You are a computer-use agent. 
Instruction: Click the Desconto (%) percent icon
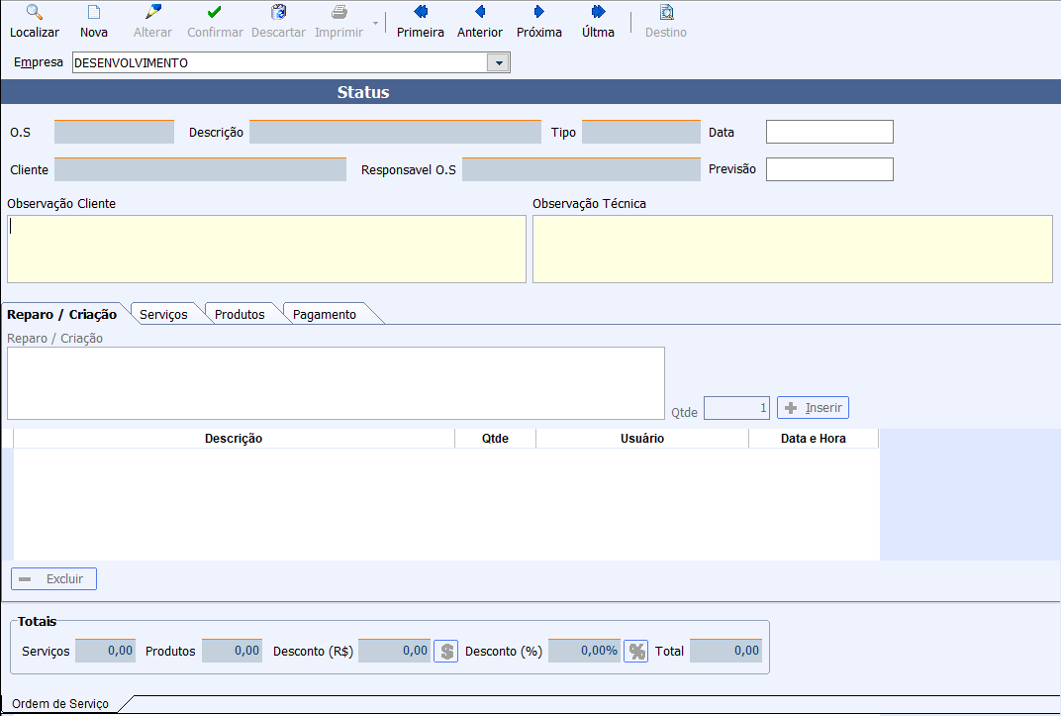[635, 651]
